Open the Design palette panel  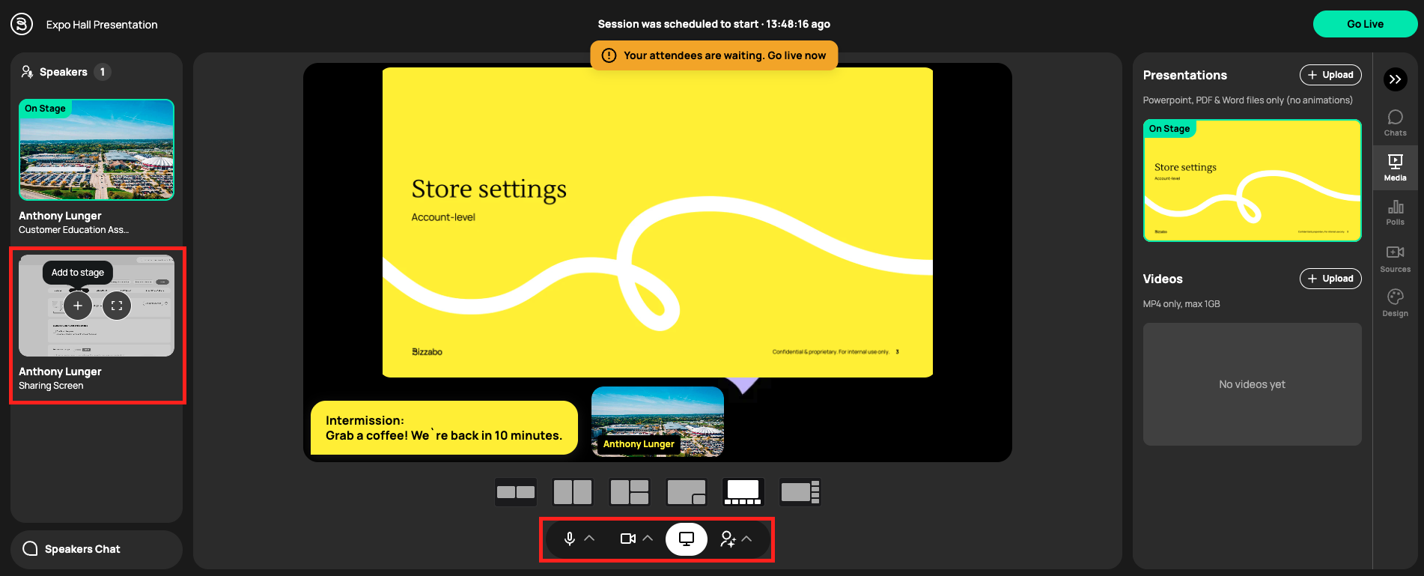point(1395,303)
